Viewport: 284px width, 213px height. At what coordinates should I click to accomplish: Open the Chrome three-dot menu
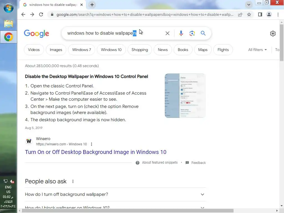278,14
